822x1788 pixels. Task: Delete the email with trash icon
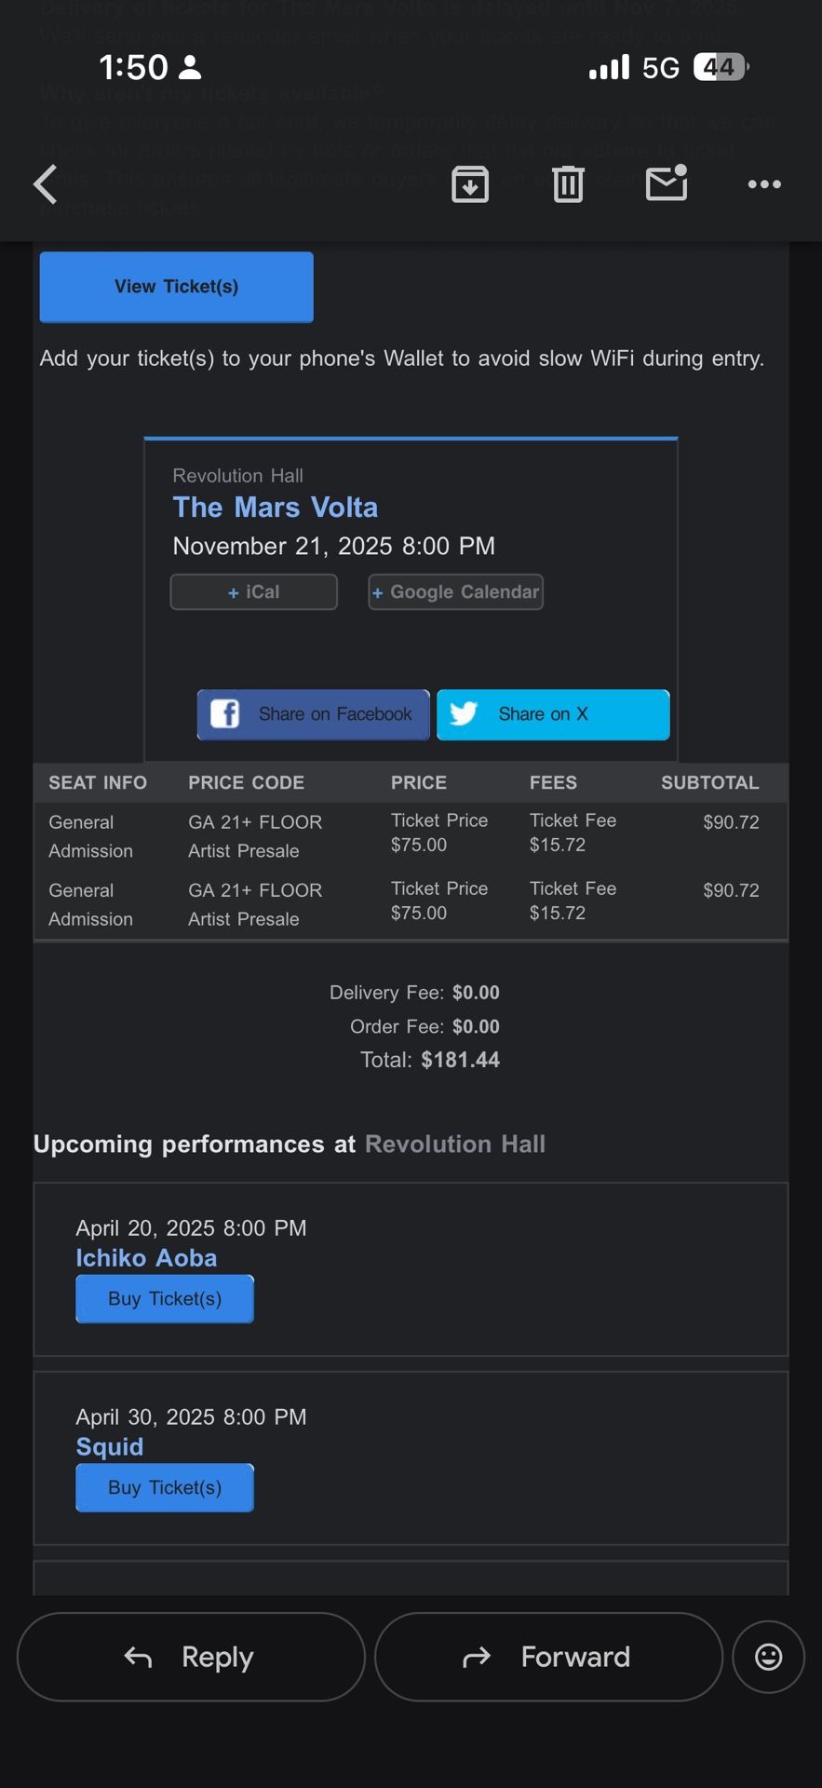(568, 183)
